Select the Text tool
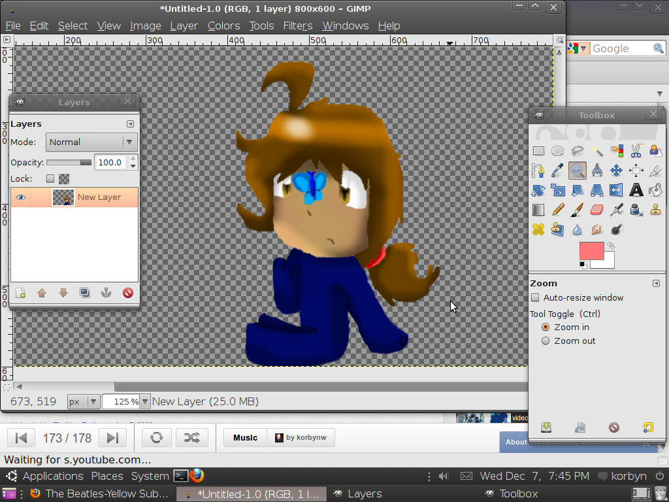 point(636,190)
